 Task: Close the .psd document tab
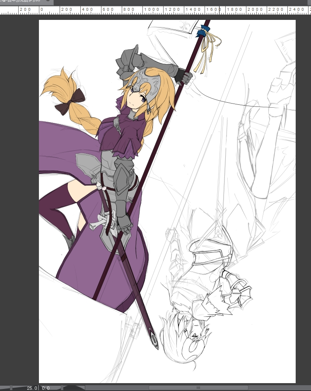click(x=48, y=1)
